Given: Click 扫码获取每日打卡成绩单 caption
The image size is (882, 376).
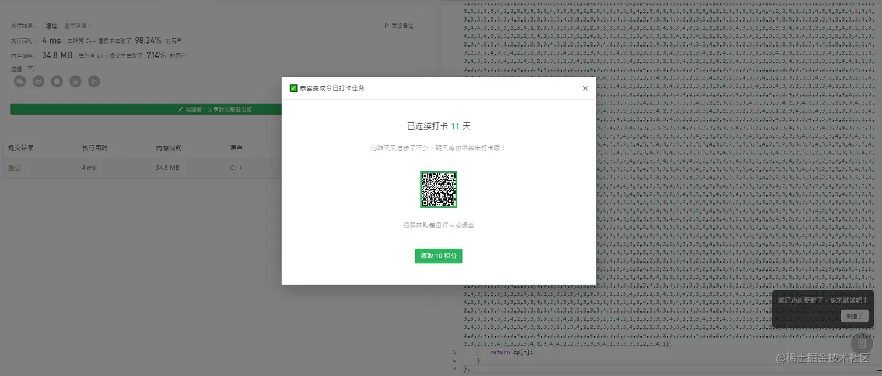Looking at the screenshot, I should pyautogui.click(x=439, y=225).
